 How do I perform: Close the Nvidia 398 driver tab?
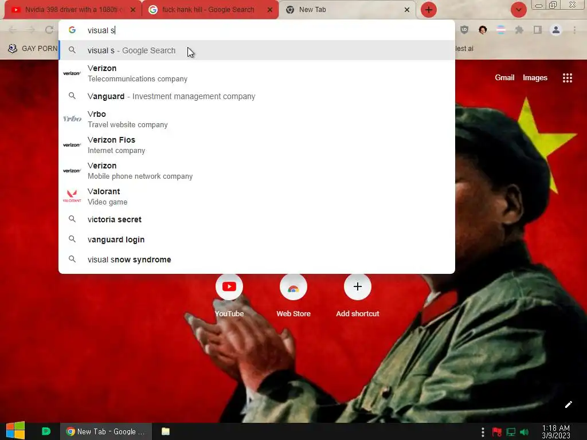click(133, 10)
